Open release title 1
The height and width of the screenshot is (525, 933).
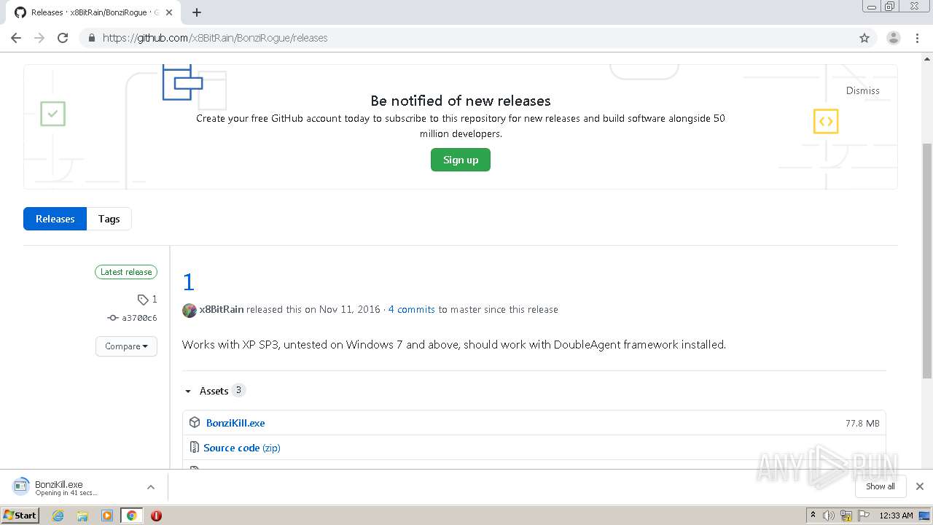188,281
